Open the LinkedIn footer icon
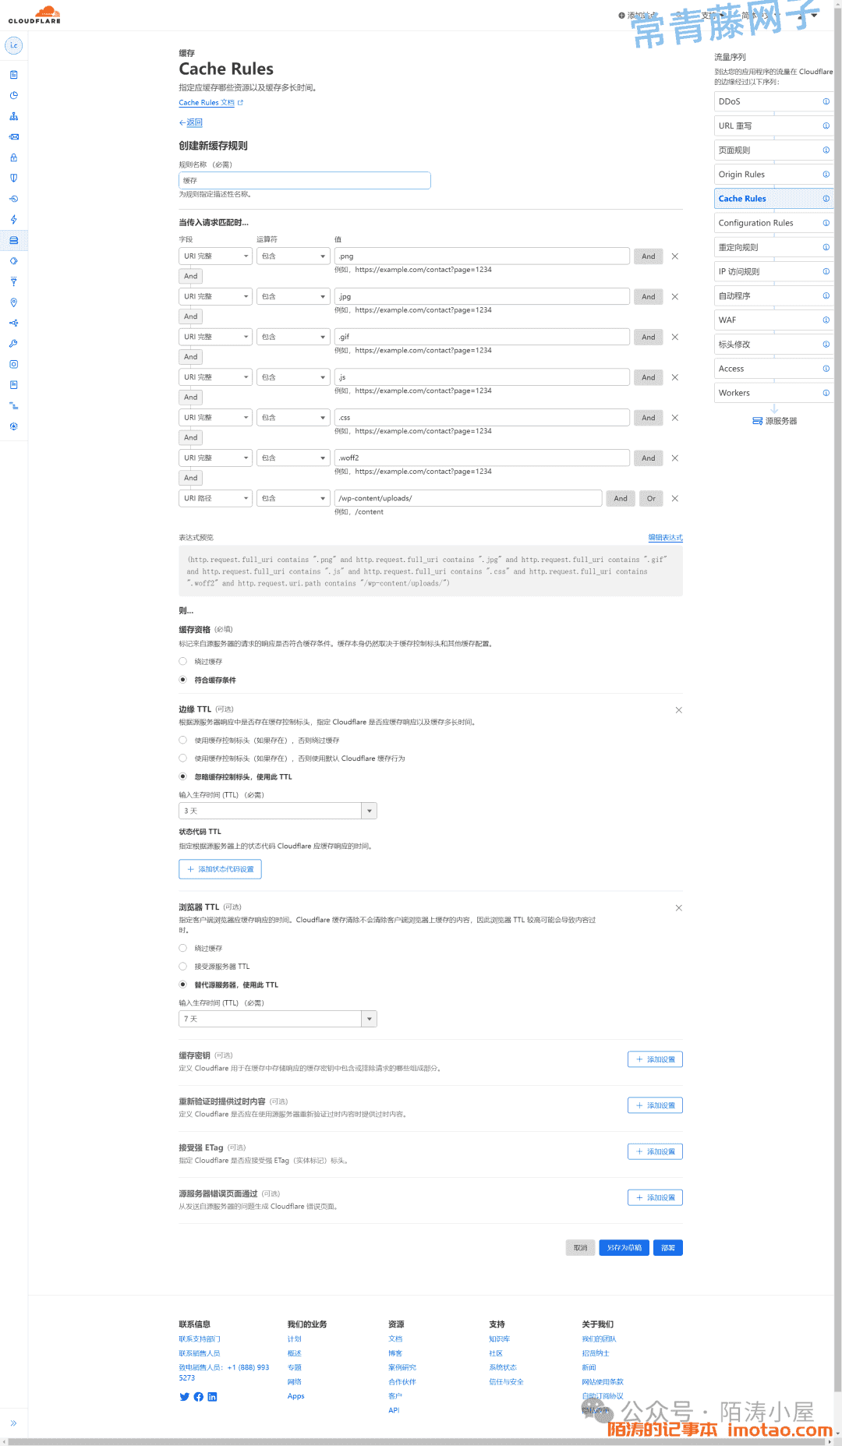 (x=212, y=1397)
